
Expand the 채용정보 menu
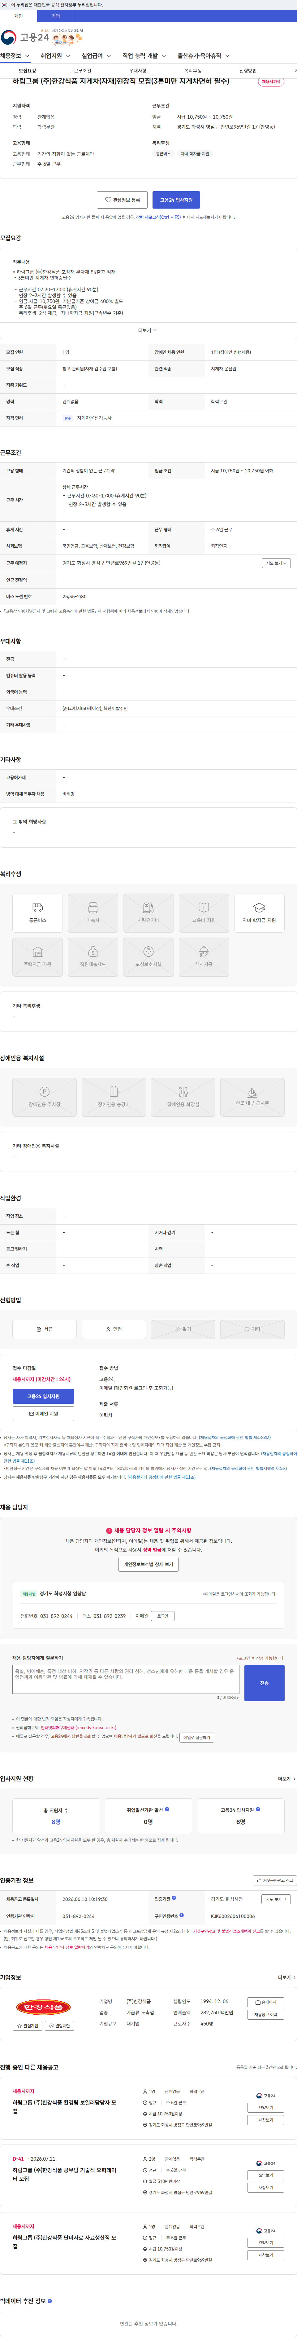tap(15, 56)
